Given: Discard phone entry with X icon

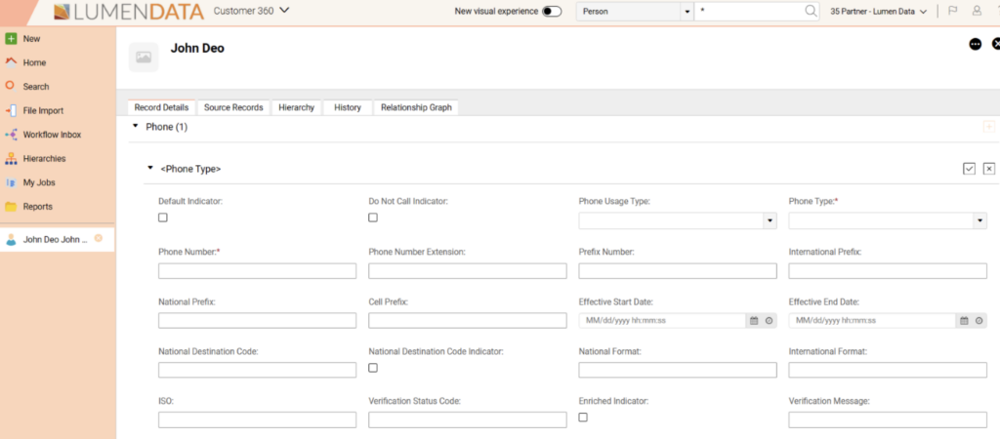Looking at the screenshot, I should click(x=988, y=168).
